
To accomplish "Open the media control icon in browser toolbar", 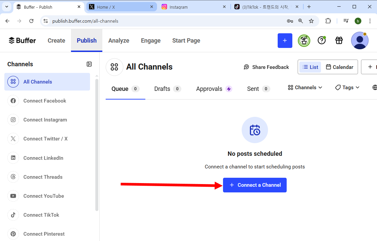I will pos(346,21).
